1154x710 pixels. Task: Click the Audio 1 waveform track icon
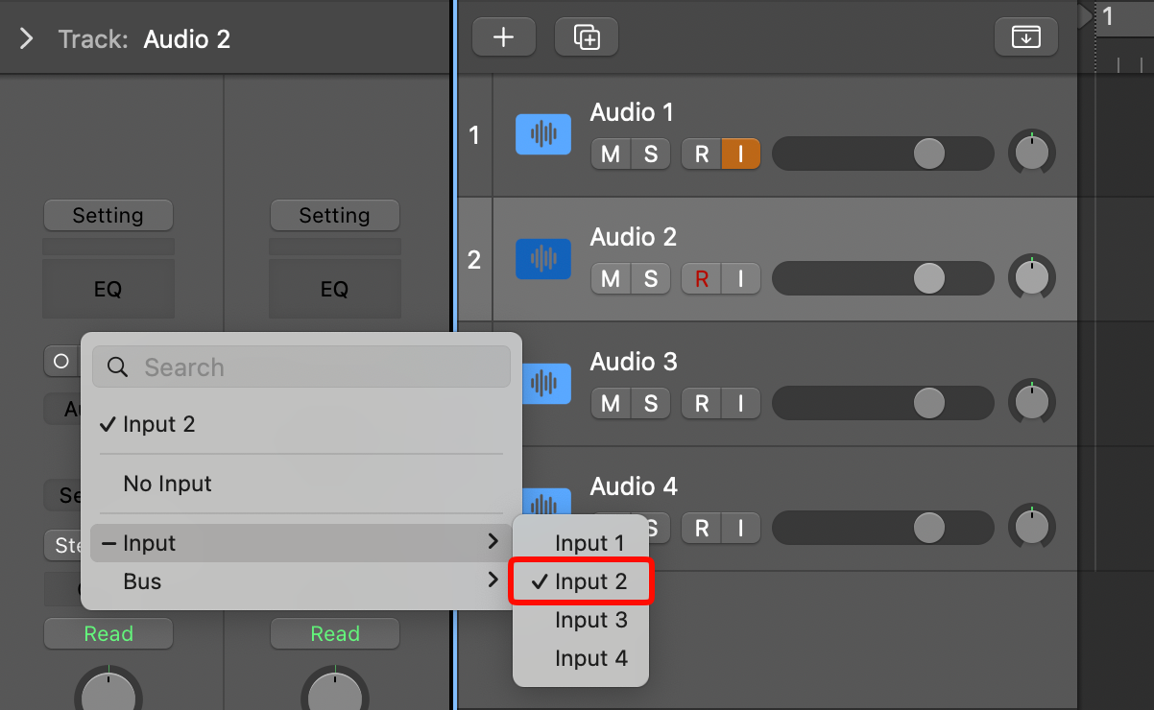[543, 134]
